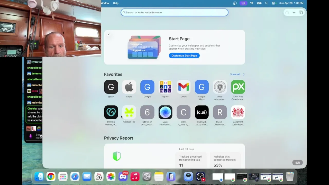Click the purple screen sharing menu icon
This screenshot has height=185, width=329.
click(x=243, y=3)
